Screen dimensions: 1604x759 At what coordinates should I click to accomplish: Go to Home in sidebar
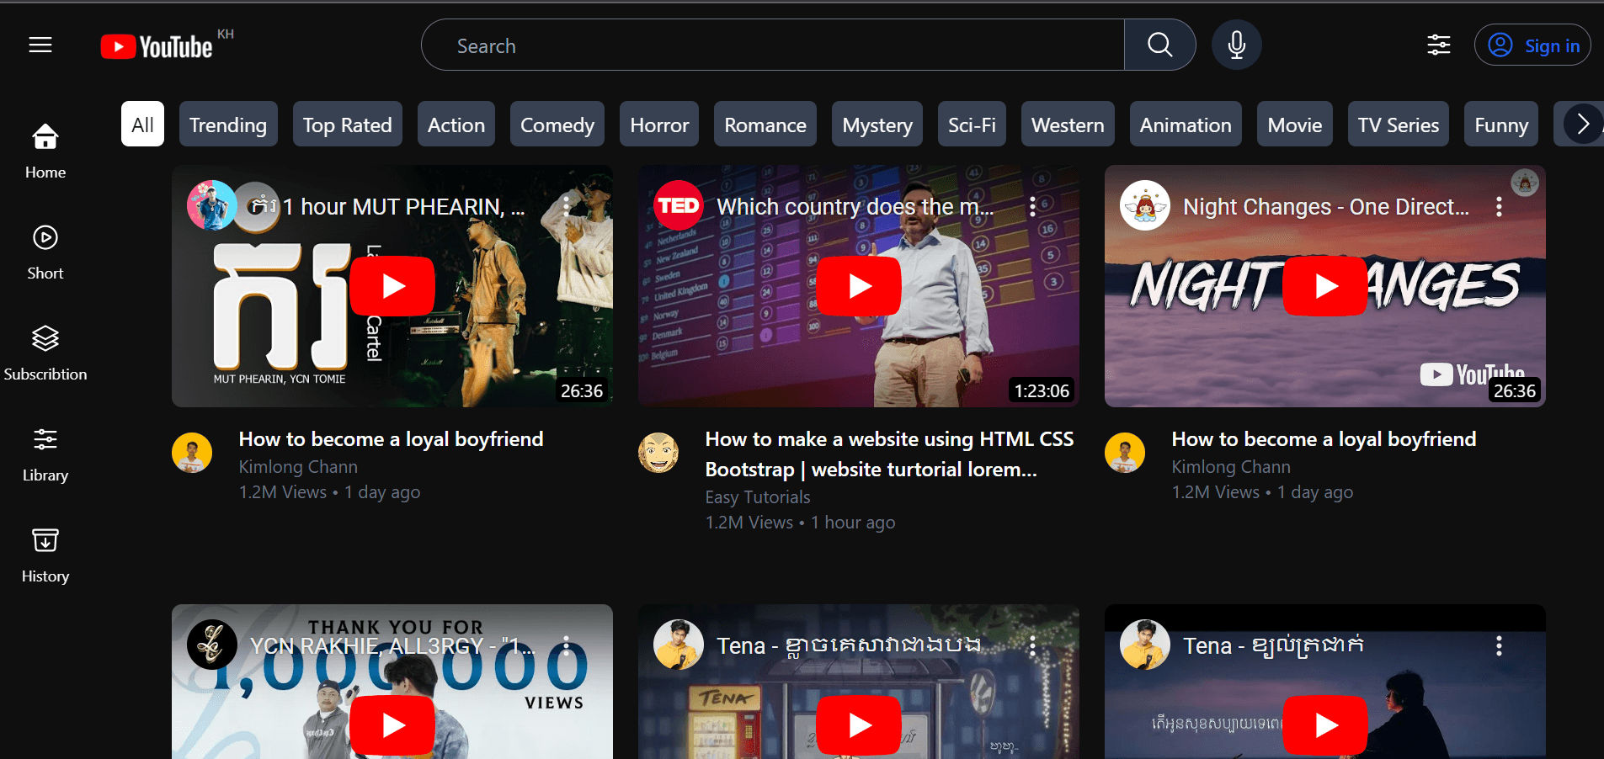(x=45, y=151)
